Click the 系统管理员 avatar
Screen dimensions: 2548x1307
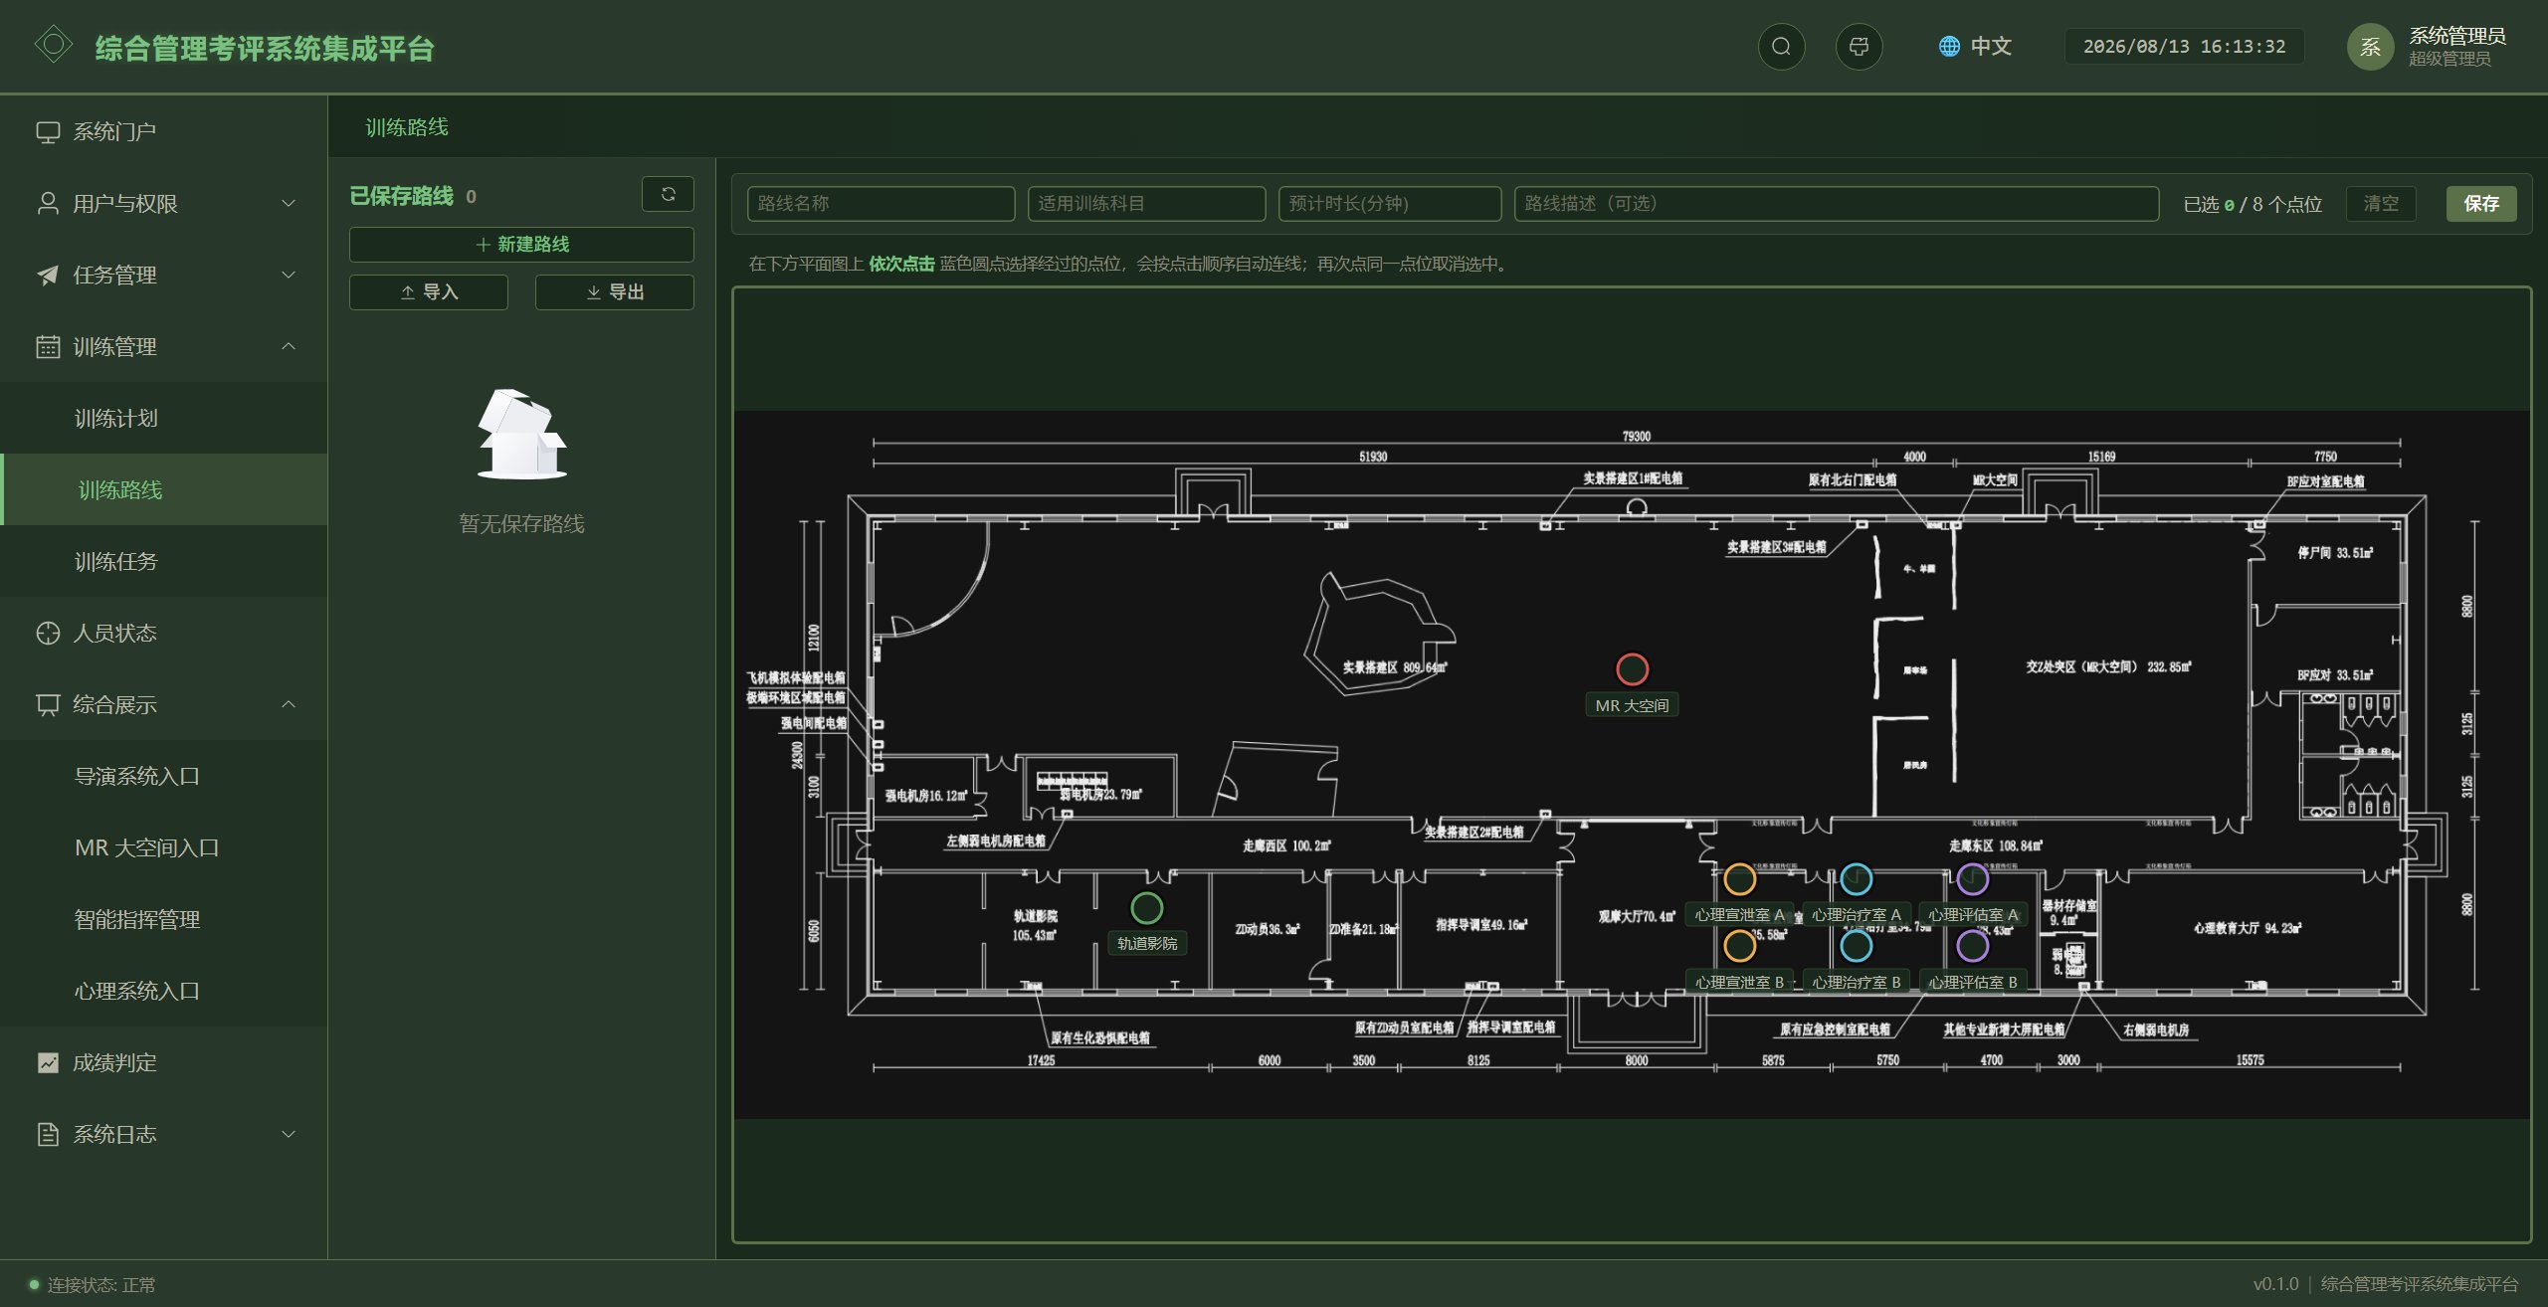tap(2370, 47)
